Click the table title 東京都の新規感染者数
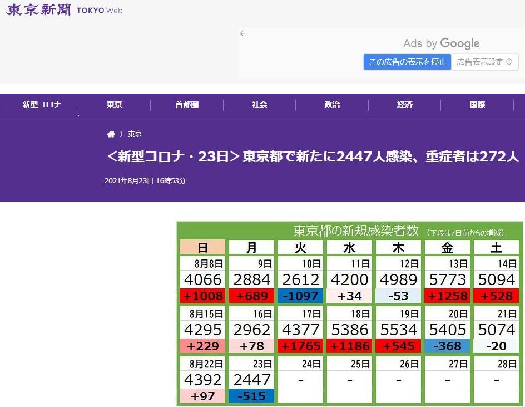 coord(355,231)
